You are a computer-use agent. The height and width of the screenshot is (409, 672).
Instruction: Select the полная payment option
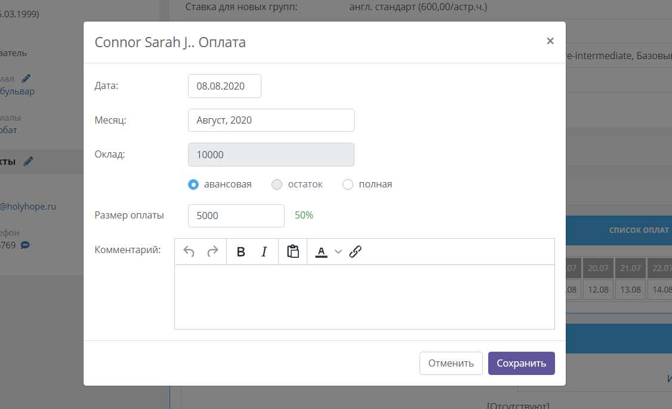348,184
